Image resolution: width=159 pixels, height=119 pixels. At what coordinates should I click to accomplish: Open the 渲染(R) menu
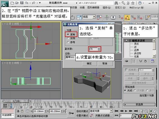[107, 8]
